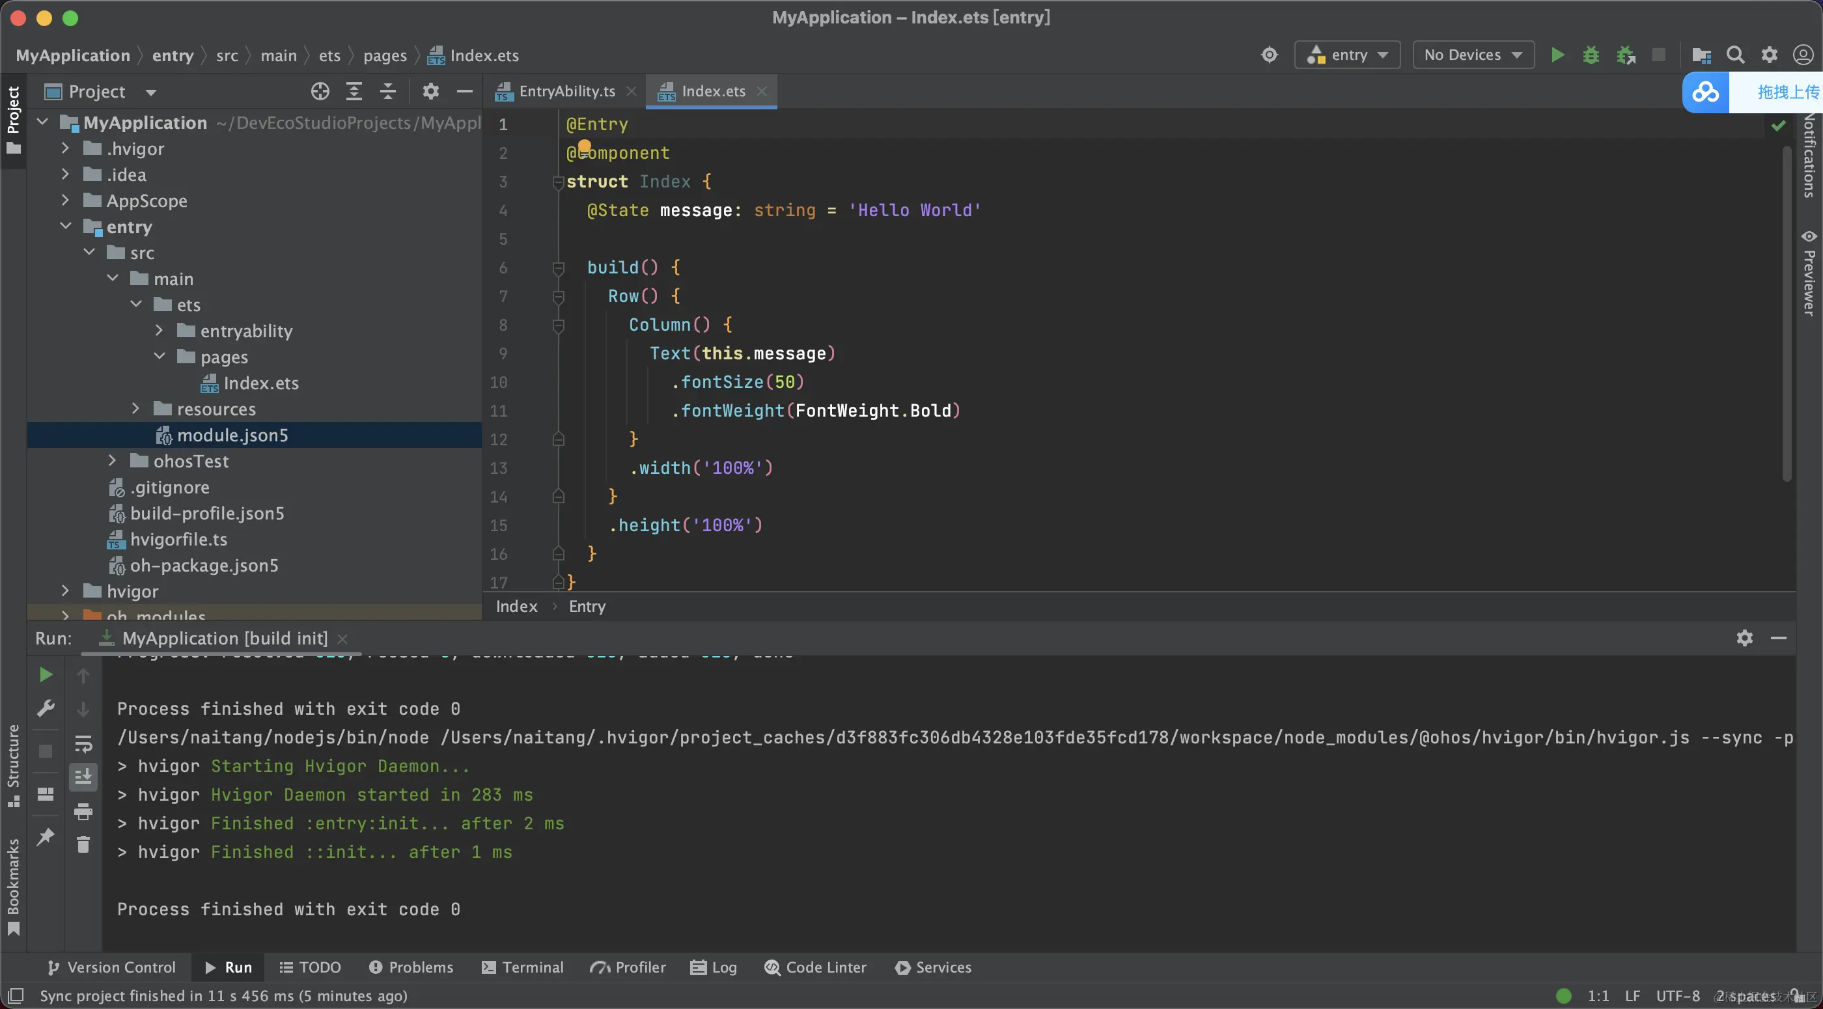Toggle soft-wrap in Run console
1823x1009 pixels.
coord(83,743)
